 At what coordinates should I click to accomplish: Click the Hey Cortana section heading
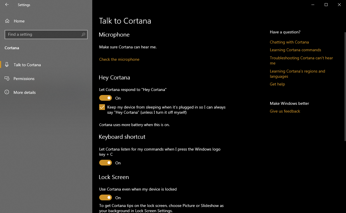(x=114, y=77)
